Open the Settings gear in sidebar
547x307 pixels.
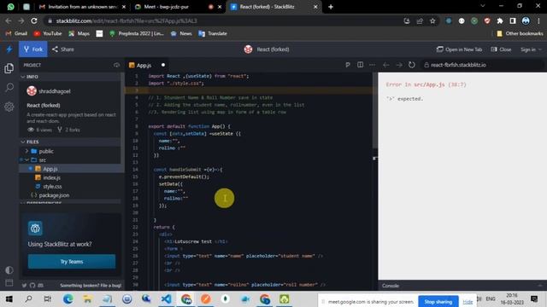pos(9,107)
